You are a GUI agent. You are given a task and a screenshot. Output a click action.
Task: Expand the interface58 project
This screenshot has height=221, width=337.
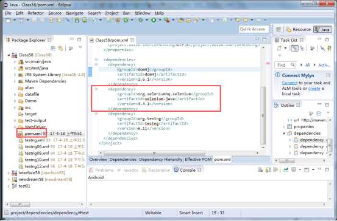tap(9, 173)
